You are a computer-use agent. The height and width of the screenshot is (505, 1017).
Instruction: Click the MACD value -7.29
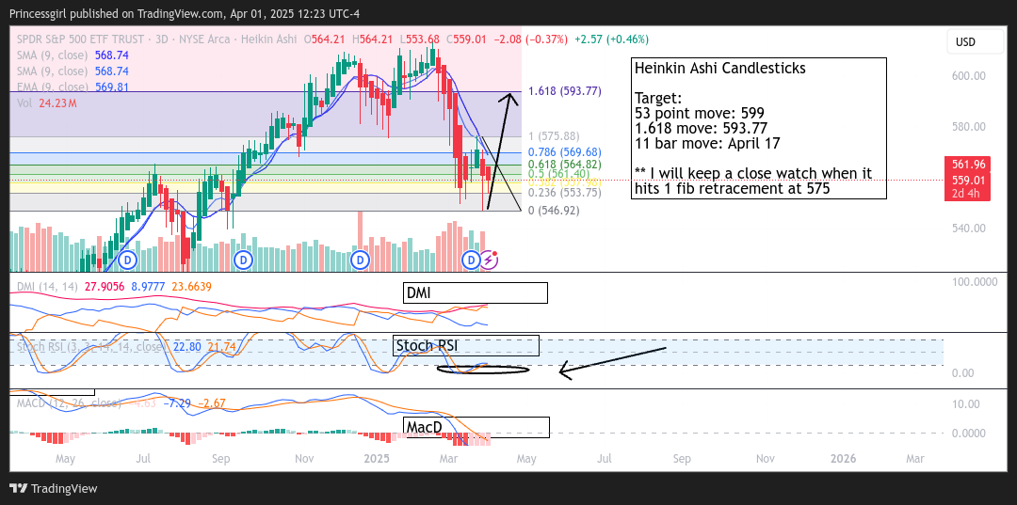pos(176,403)
